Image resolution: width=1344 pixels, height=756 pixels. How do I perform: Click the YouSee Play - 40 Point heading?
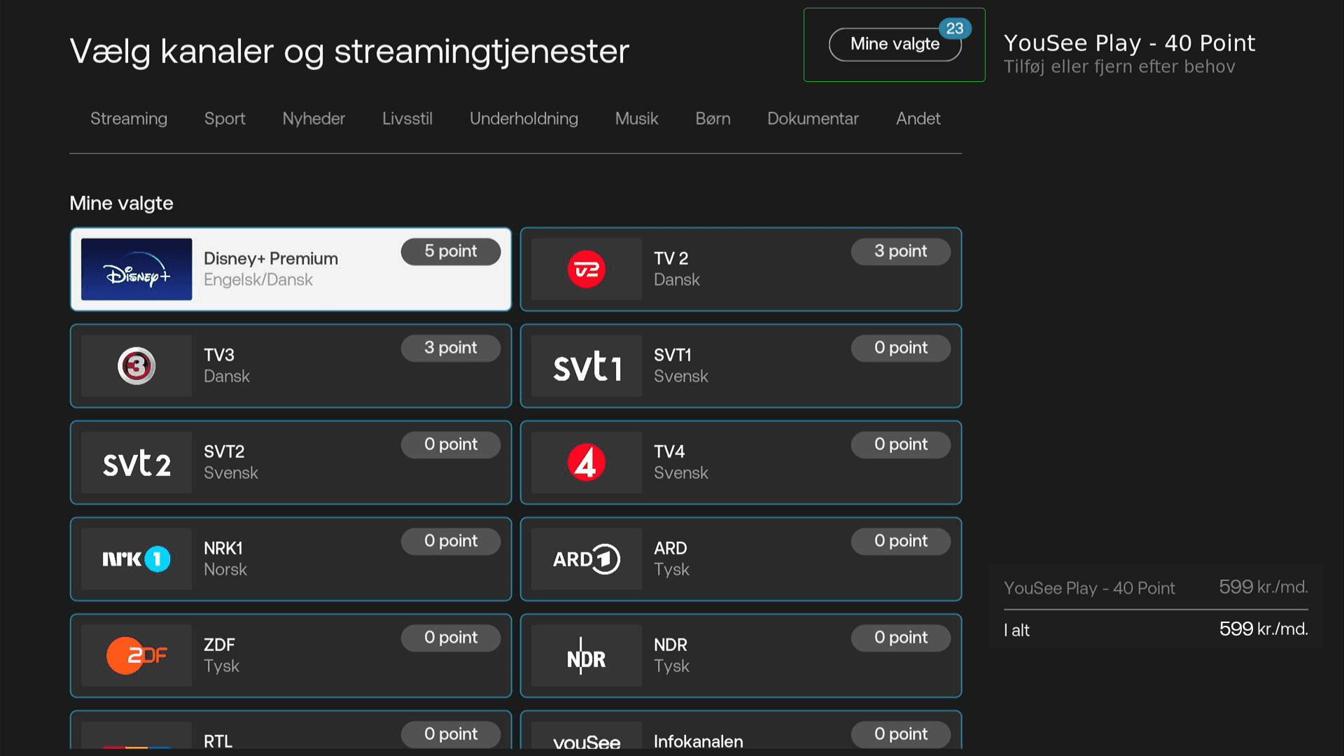tap(1129, 43)
